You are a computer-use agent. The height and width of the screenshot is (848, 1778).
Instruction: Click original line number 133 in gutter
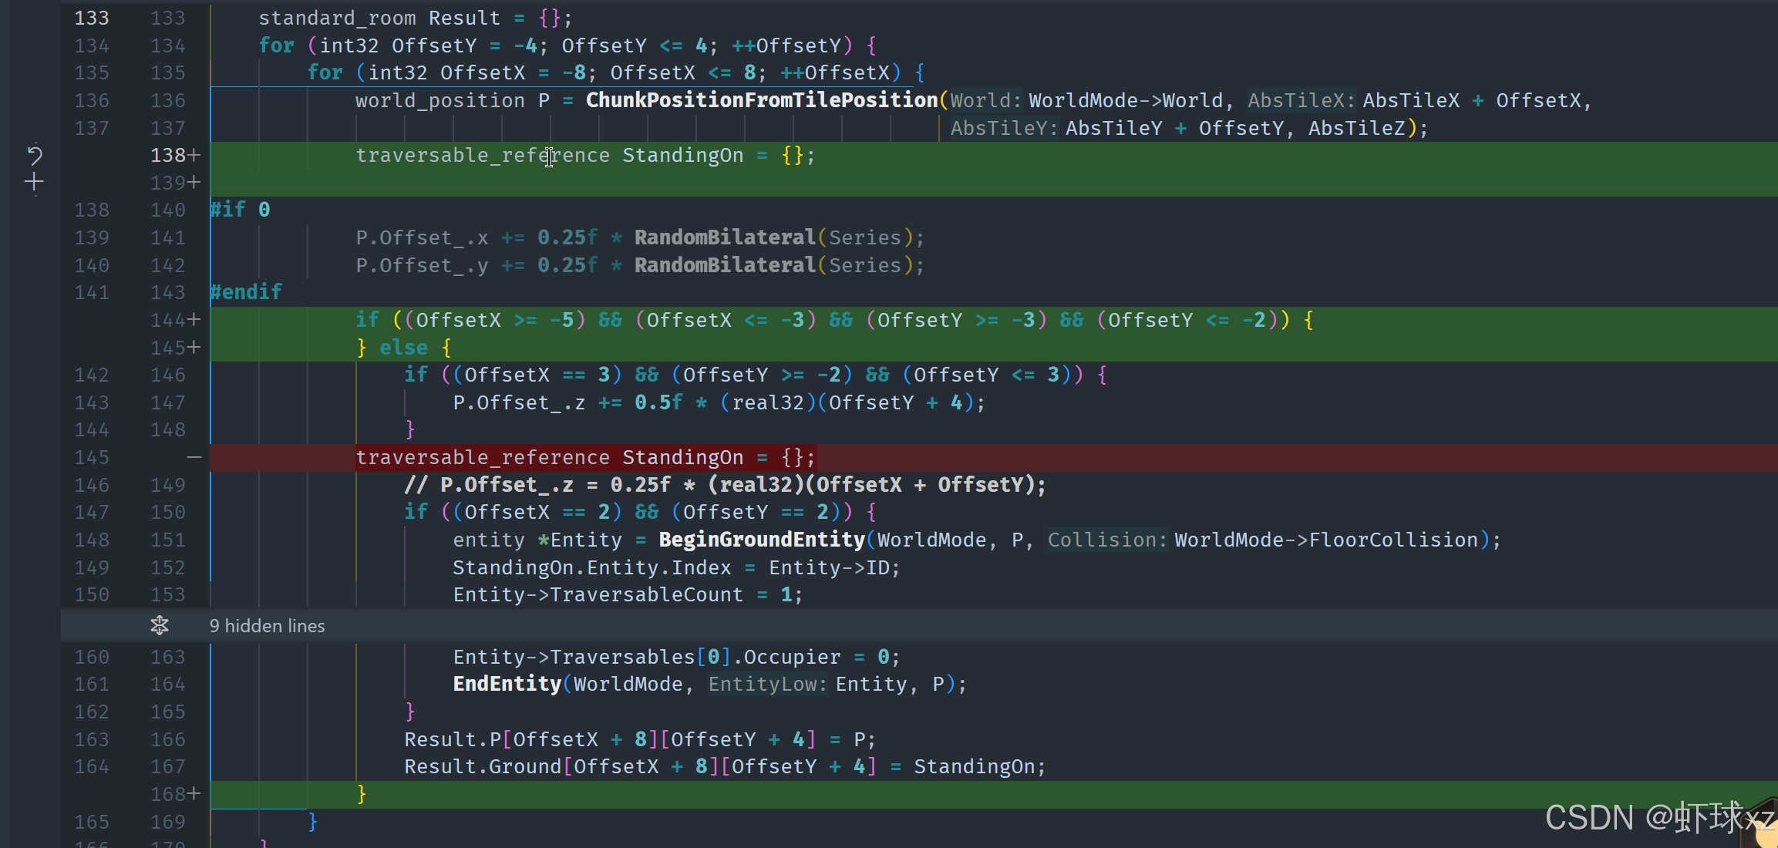click(x=91, y=18)
